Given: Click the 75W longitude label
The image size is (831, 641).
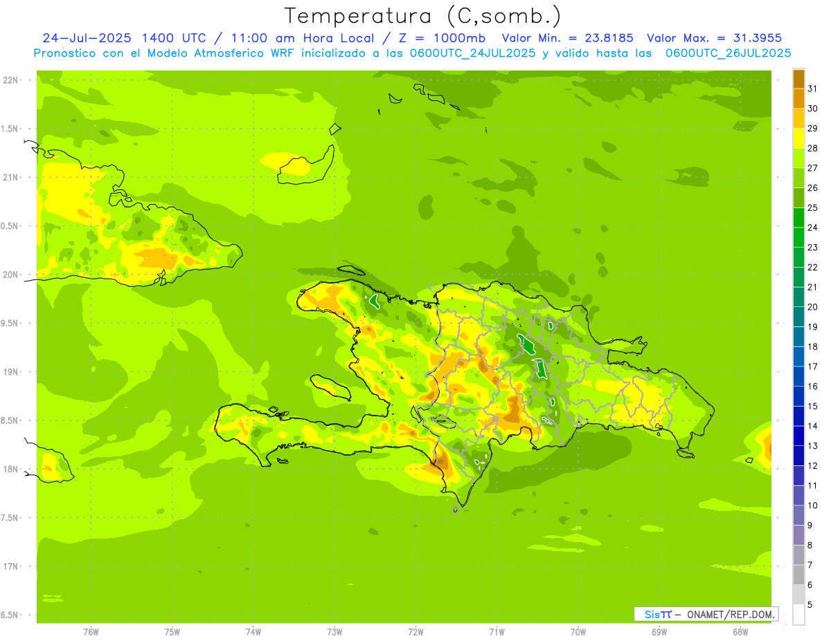Looking at the screenshot, I should pyautogui.click(x=172, y=632).
